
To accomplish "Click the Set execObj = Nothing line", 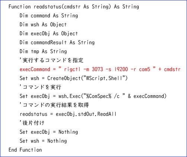I will [49, 132].
